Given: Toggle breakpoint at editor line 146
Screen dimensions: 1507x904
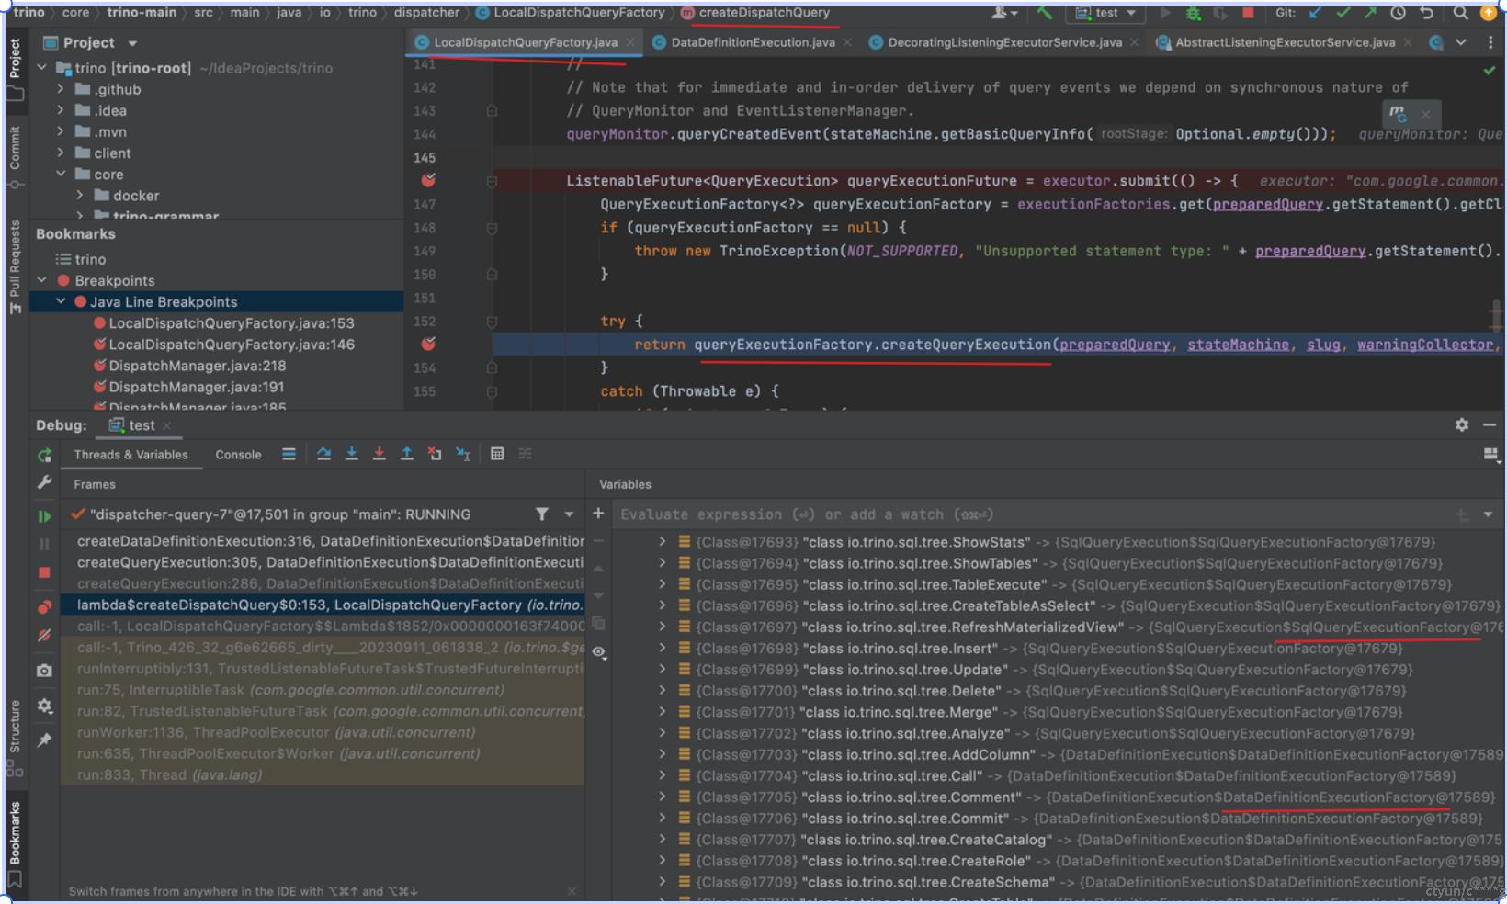Looking at the screenshot, I should point(428,180).
